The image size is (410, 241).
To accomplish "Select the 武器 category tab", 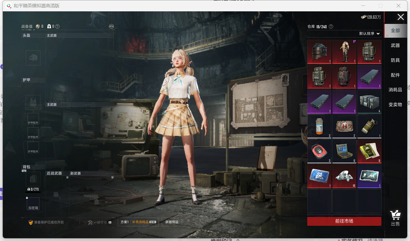I will 395,45.
